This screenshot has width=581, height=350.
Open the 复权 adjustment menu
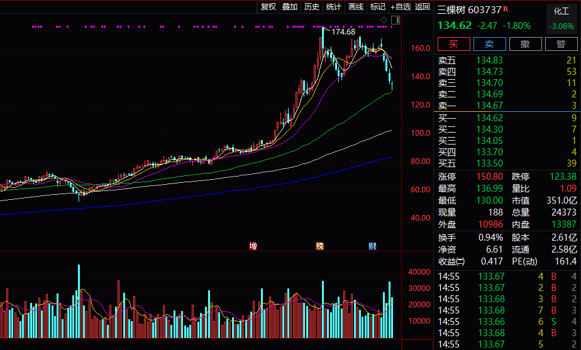[268, 7]
